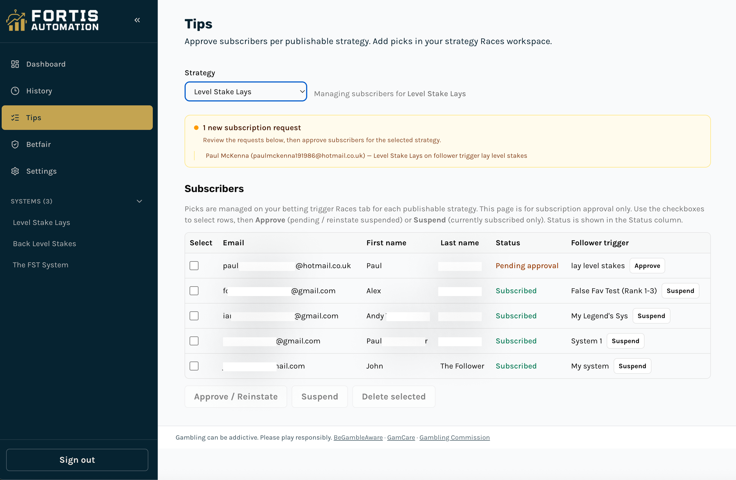Click the History clock icon

(x=15, y=91)
